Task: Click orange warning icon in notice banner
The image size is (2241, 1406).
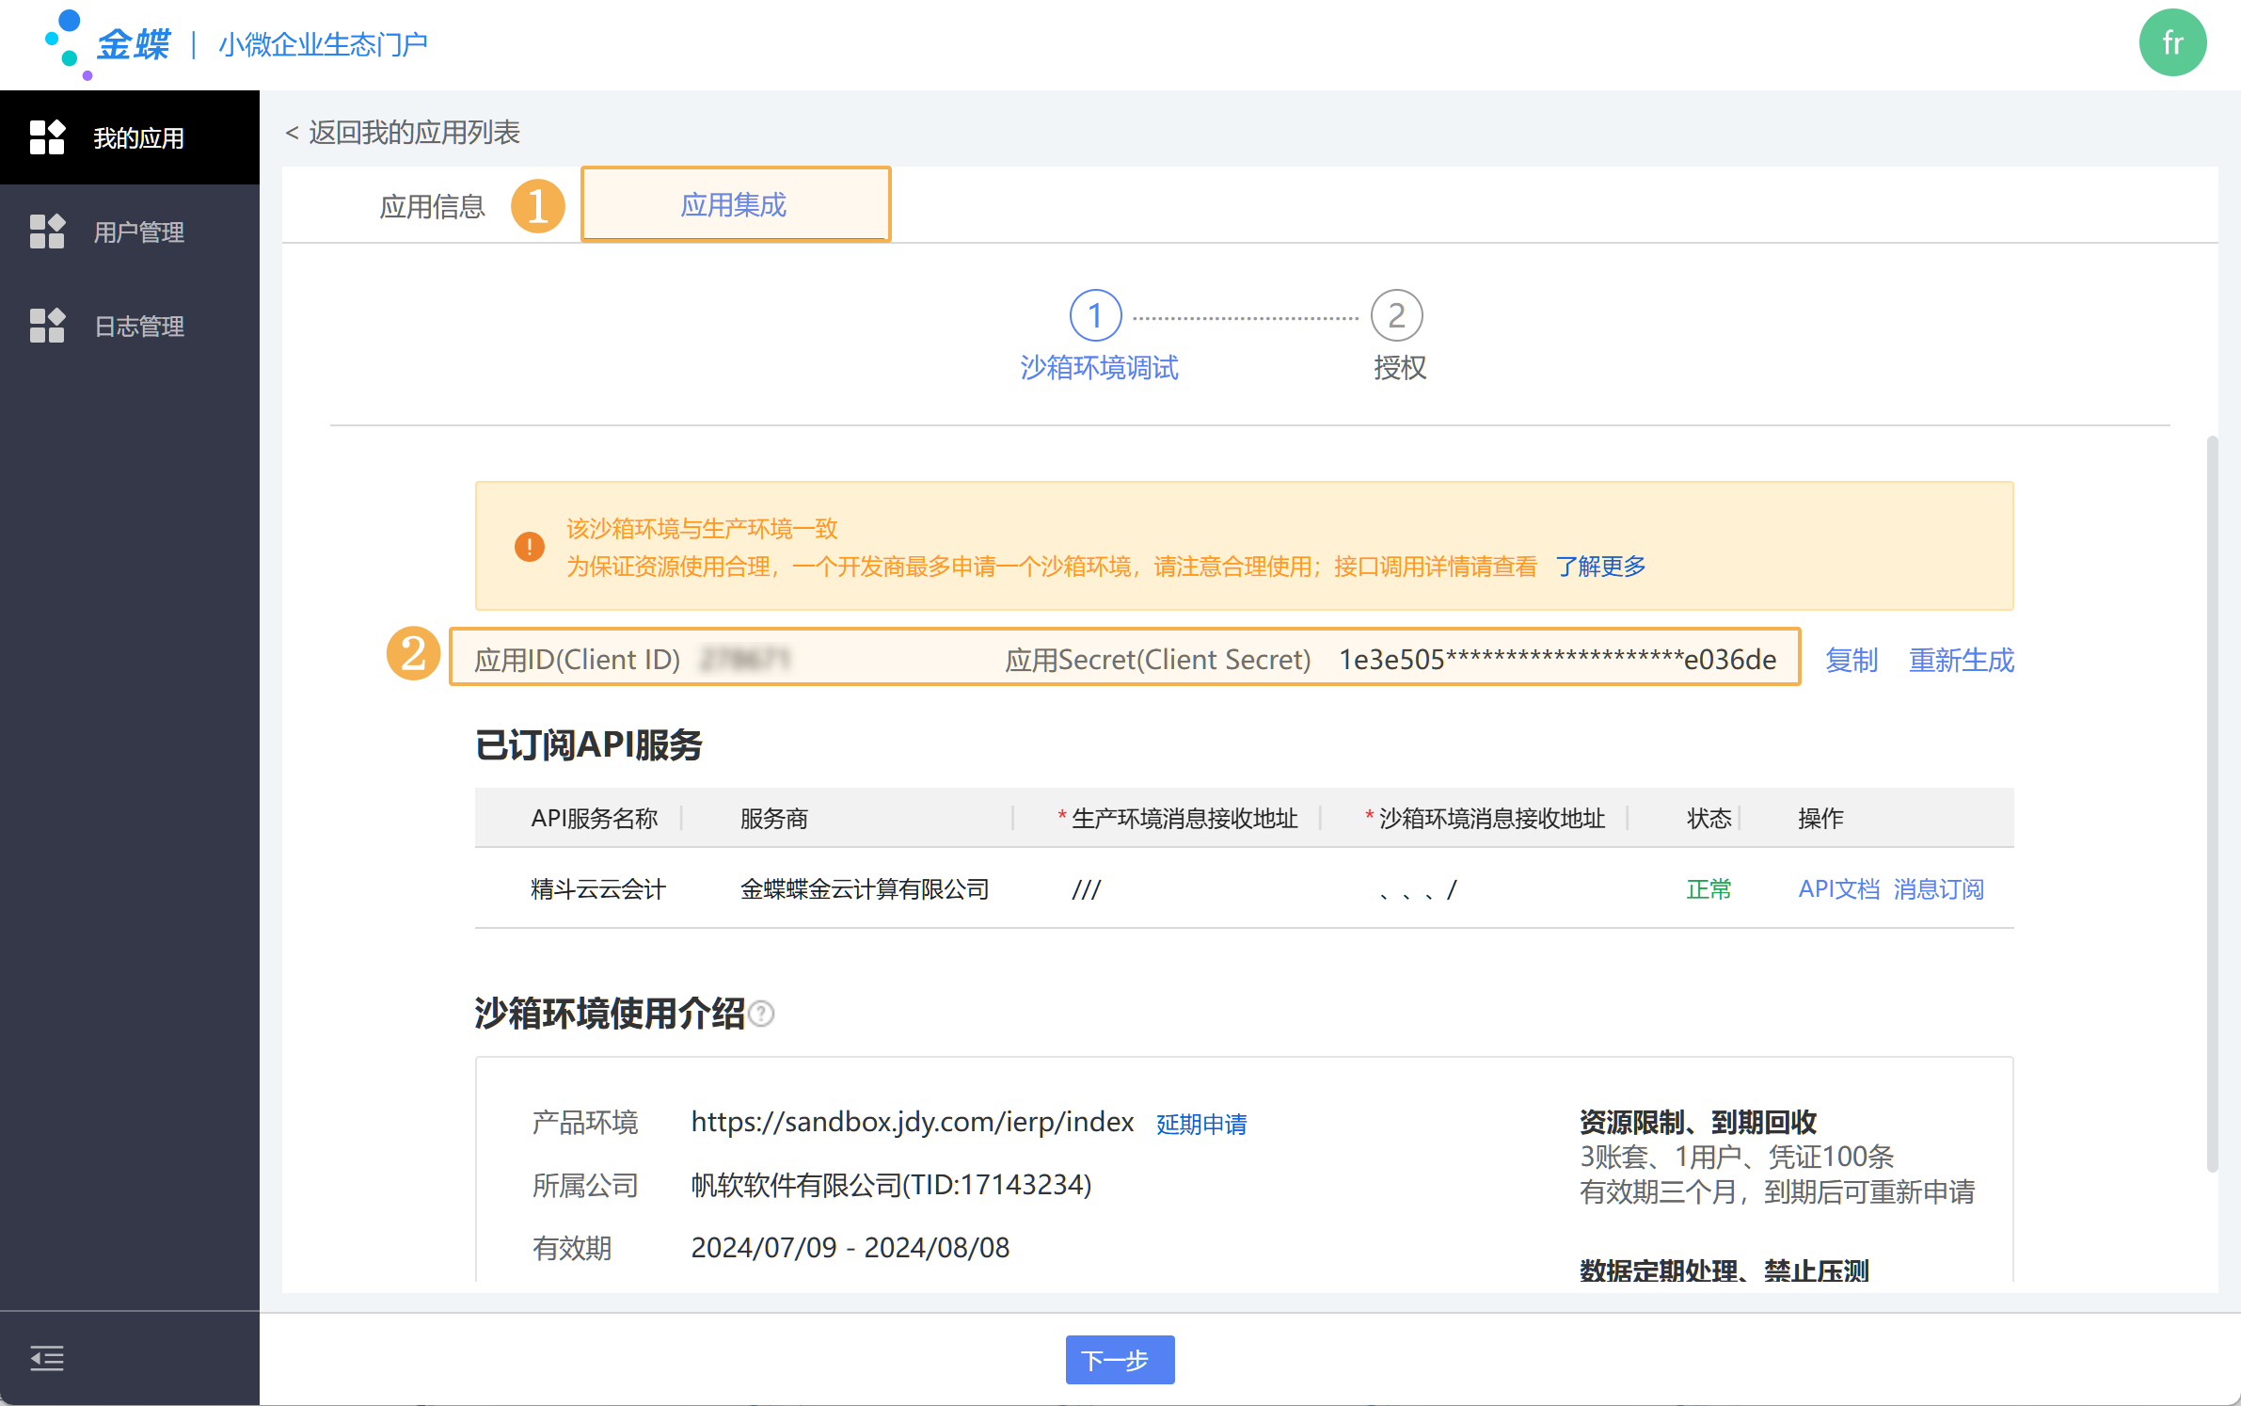Action: click(x=529, y=546)
